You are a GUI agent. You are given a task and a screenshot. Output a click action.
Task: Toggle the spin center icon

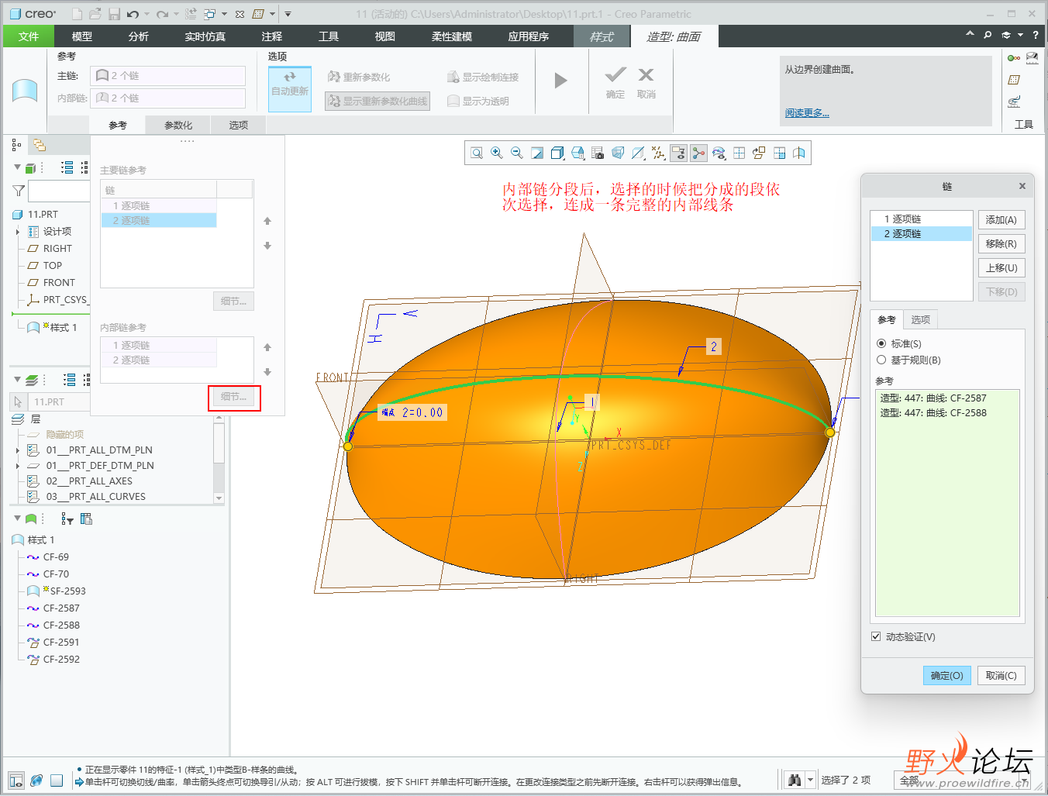pyautogui.click(x=698, y=153)
